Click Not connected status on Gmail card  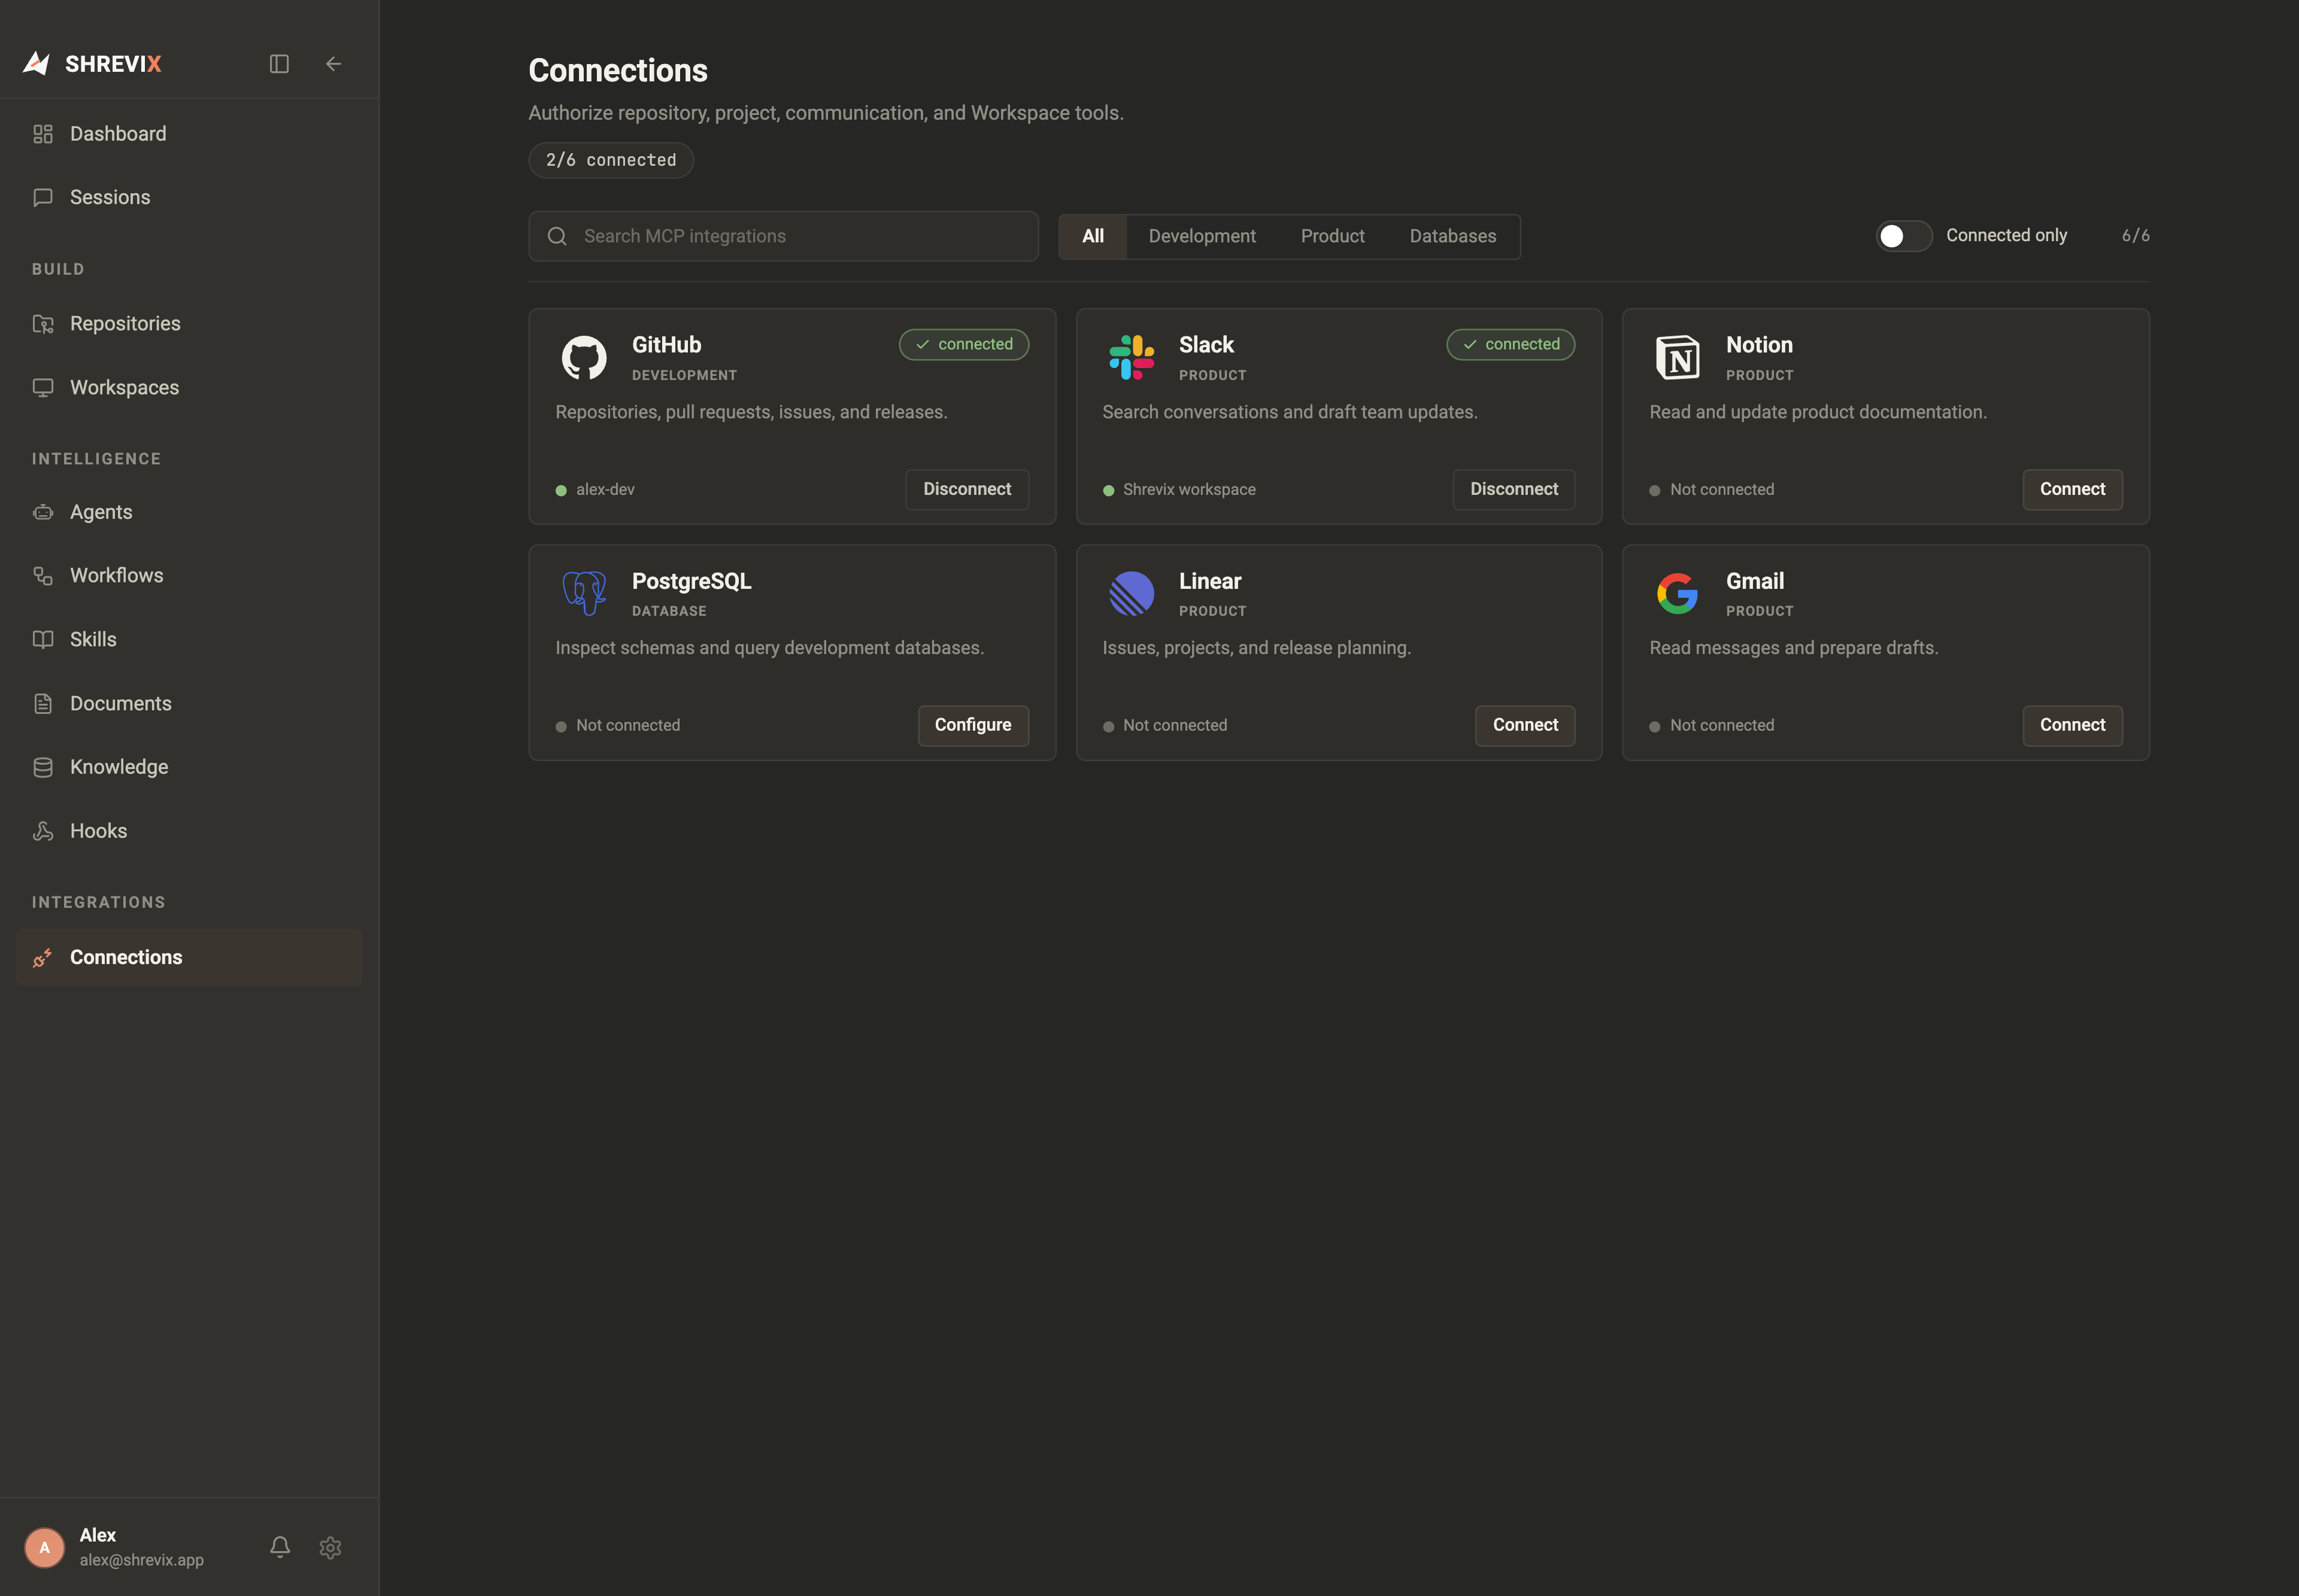[x=1722, y=726]
